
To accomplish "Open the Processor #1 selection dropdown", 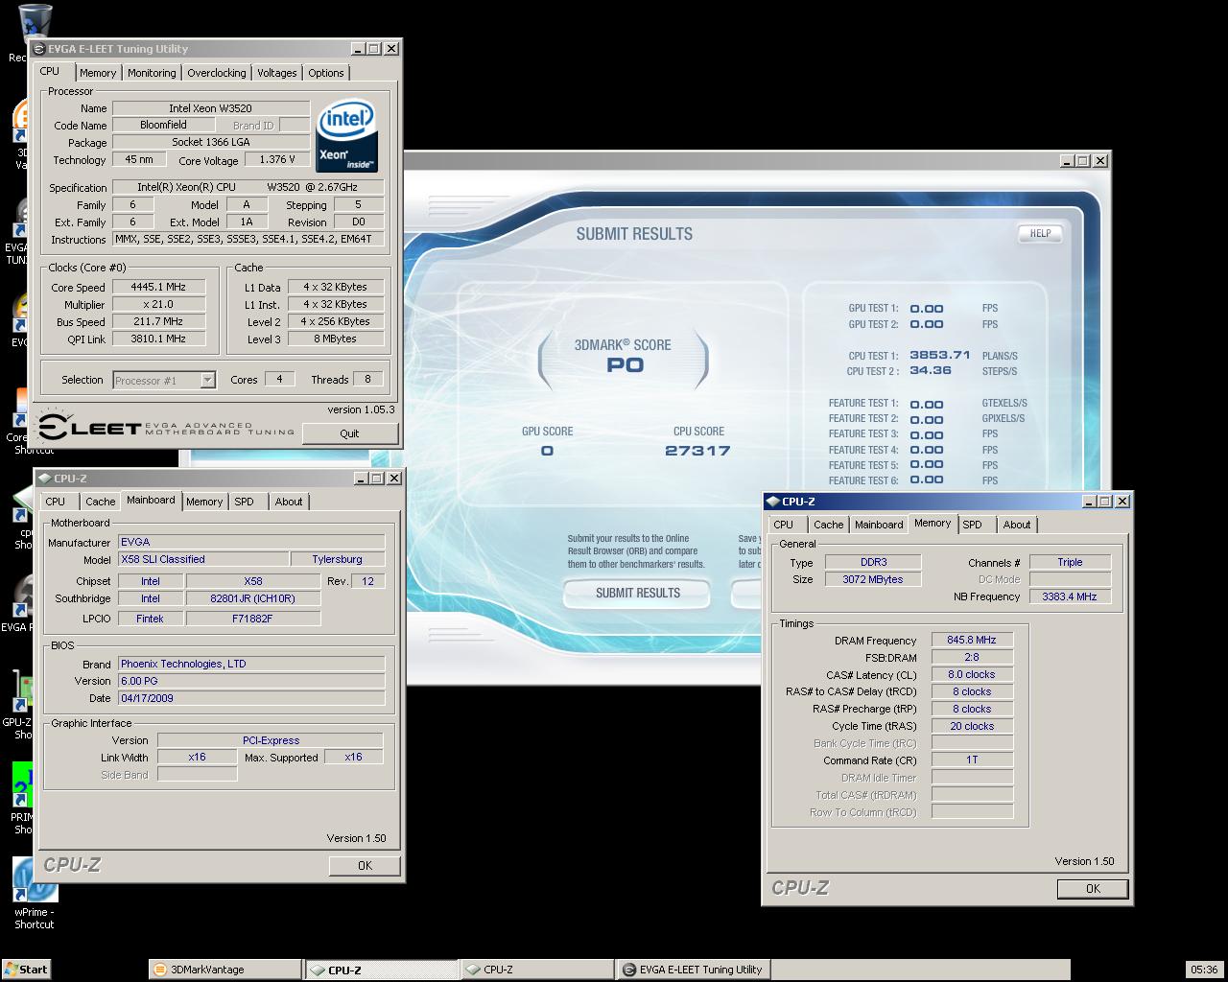I will (x=207, y=381).
